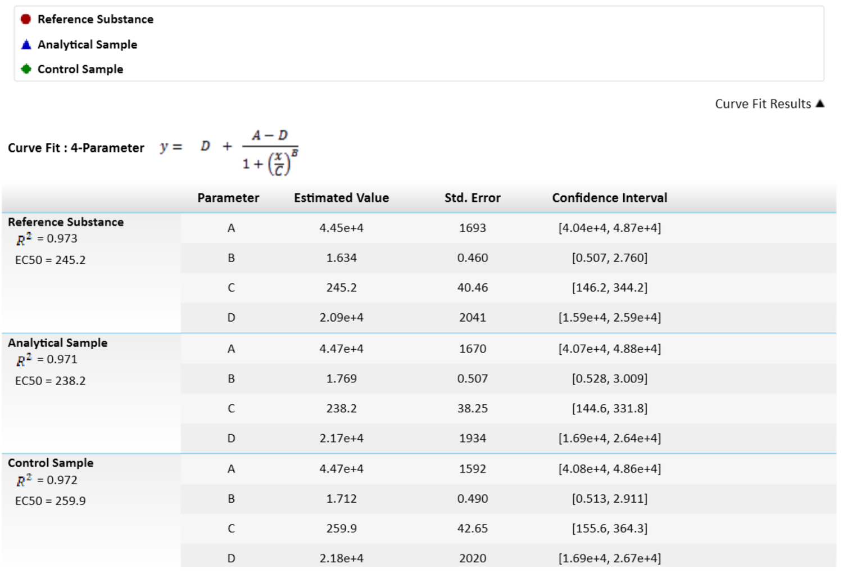Click the Reference Substance legend label
Image resolution: width=843 pixels, height=573 pixels.
coord(96,19)
